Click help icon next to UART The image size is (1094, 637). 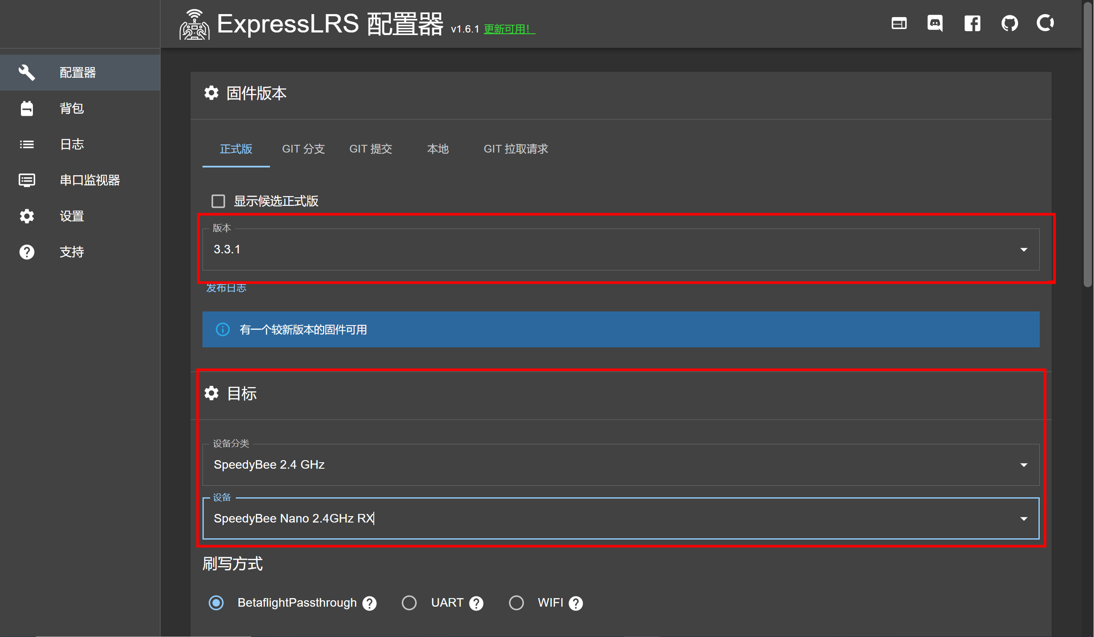pos(476,603)
